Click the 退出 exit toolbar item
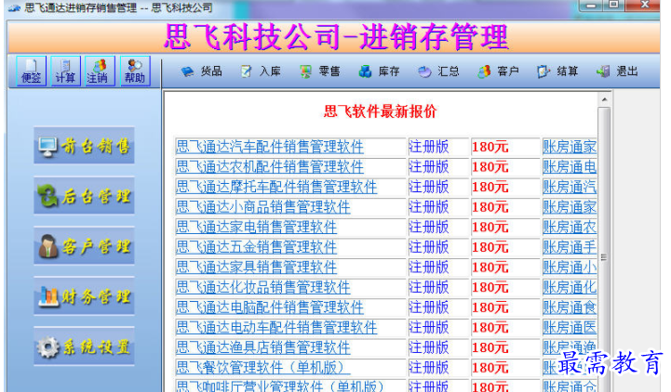This screenshot has width=671, height=392. coord(617,72)
